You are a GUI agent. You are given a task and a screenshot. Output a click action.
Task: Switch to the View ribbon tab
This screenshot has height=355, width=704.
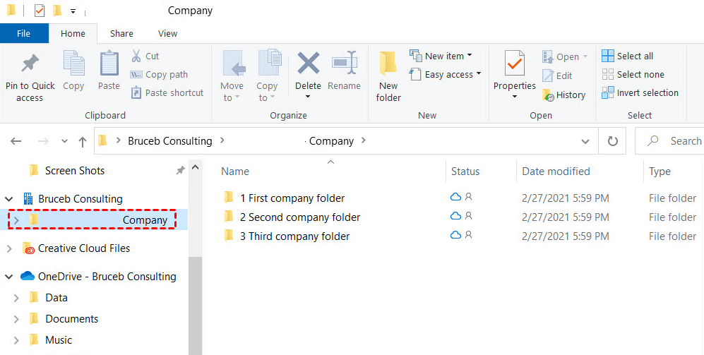(167, 33)
